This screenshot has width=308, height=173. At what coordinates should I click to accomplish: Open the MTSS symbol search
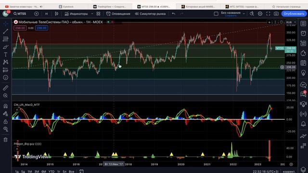point(20,14)
